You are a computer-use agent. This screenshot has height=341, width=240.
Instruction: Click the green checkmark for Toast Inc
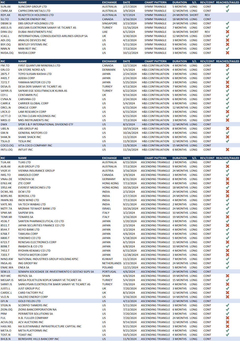(227, 335)
